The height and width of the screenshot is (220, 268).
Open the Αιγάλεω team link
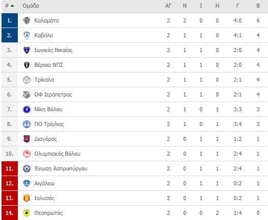pyautogui.click(x=44, y=183)
